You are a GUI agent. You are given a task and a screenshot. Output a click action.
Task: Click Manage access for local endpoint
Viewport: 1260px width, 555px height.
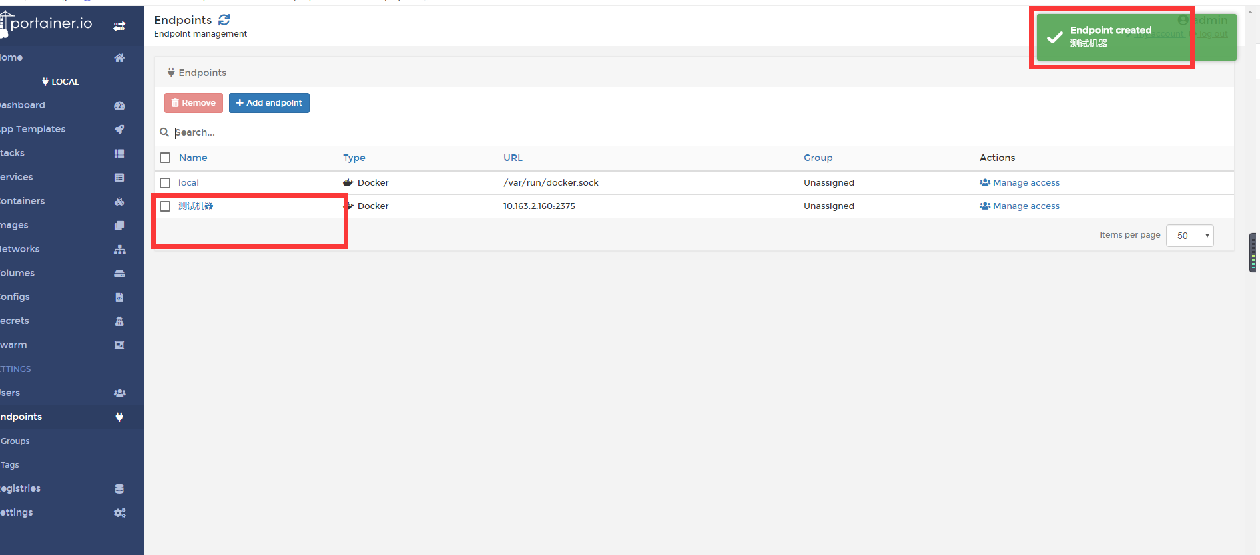tap(1020, 182)
